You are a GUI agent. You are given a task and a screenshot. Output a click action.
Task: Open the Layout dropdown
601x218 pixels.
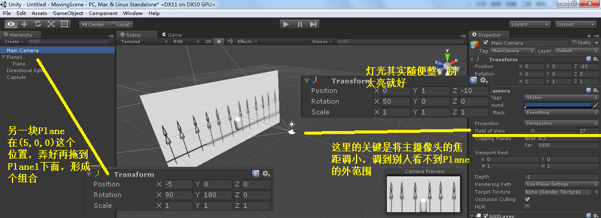576,24
